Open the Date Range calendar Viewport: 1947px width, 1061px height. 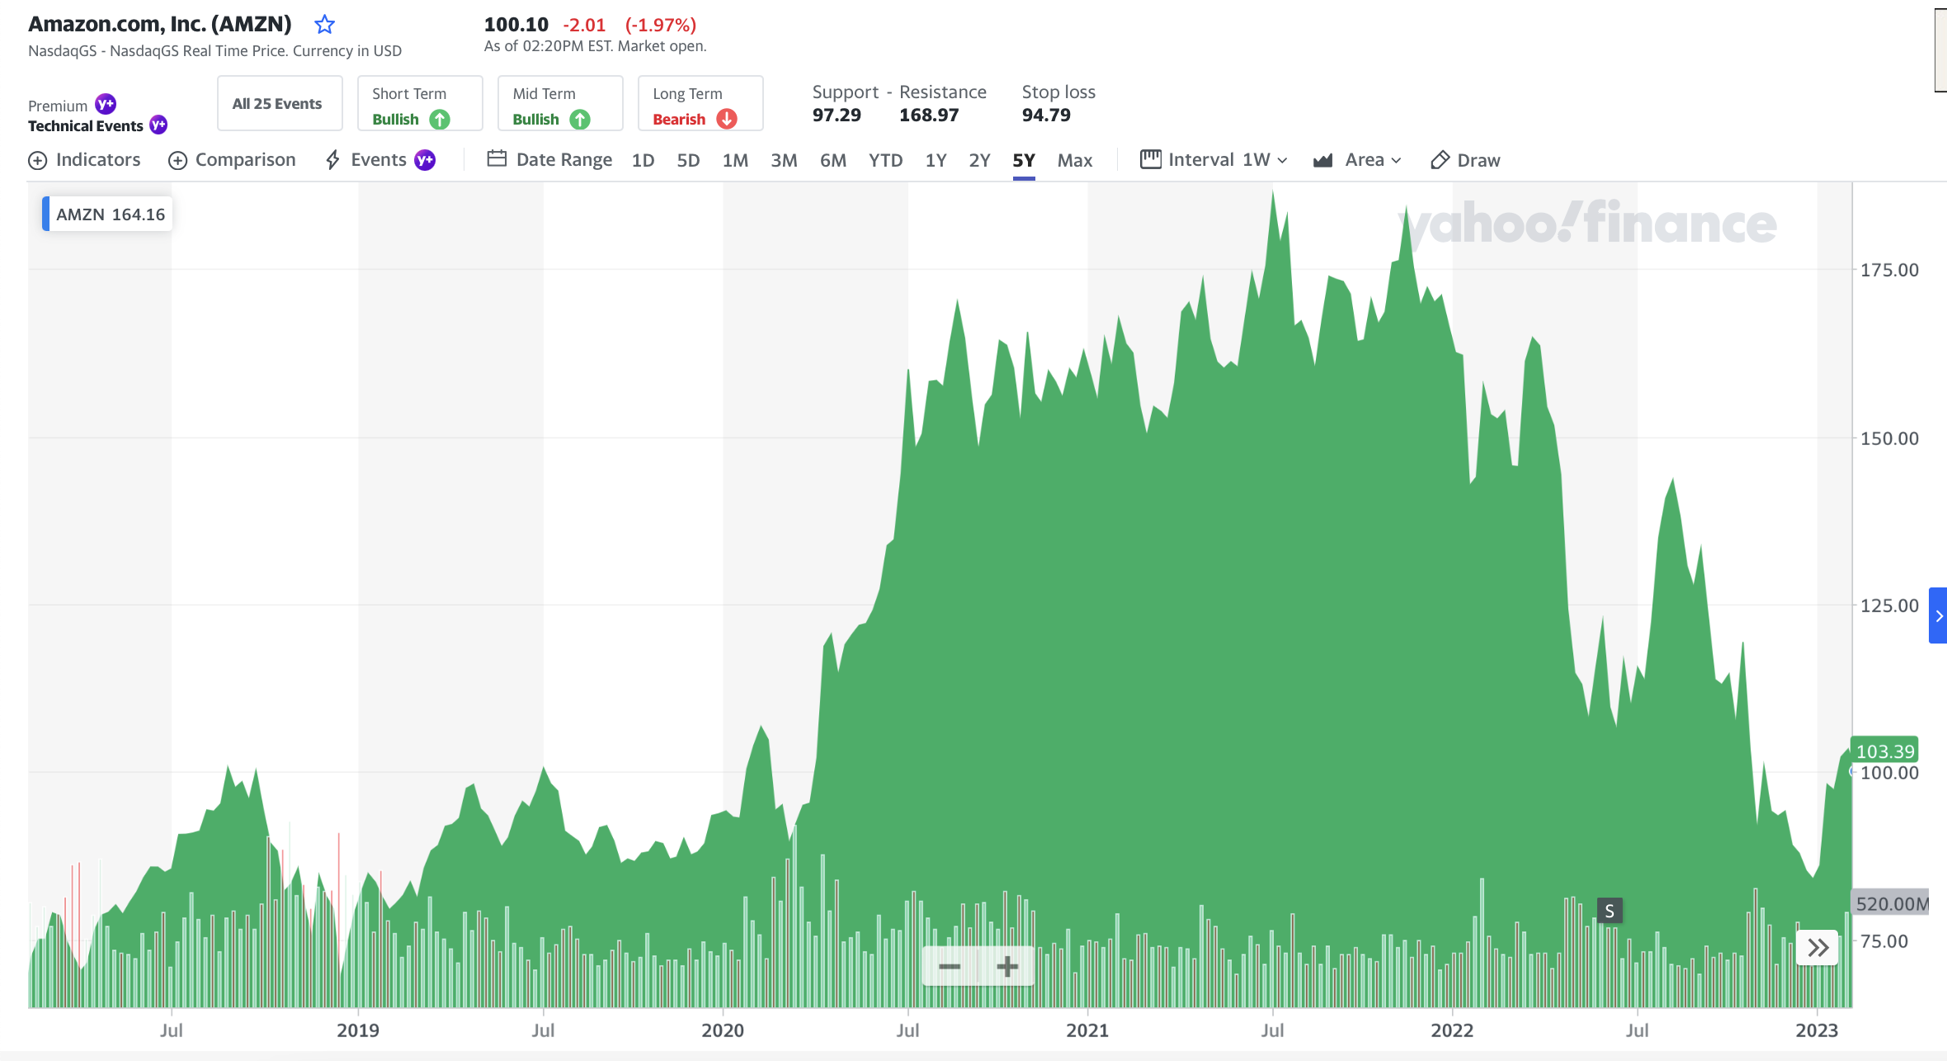click(x=497, y=159)
